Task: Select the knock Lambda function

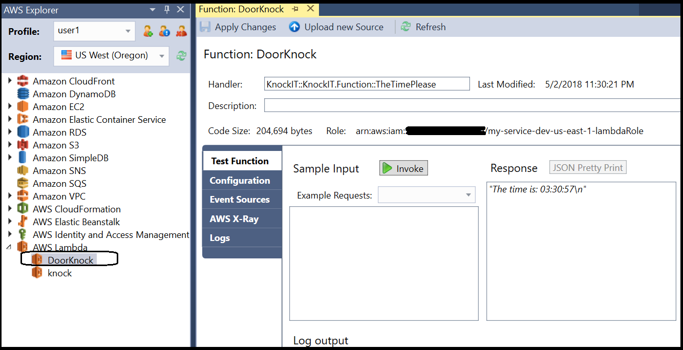Action: coord(59,273)
